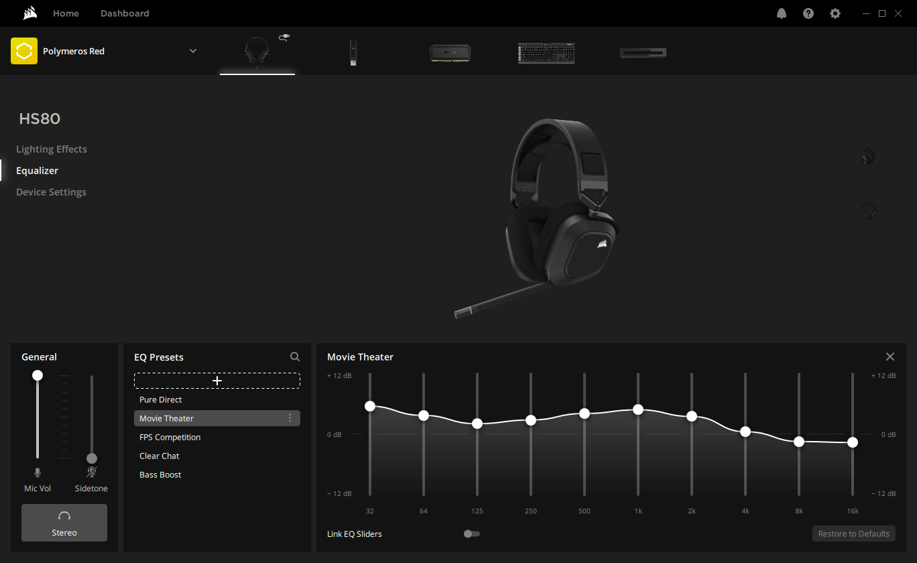Viewport: 917px width, 563px height.
Task: Toggle the Link EQ Sliders switch
Action: coord(472,534)
